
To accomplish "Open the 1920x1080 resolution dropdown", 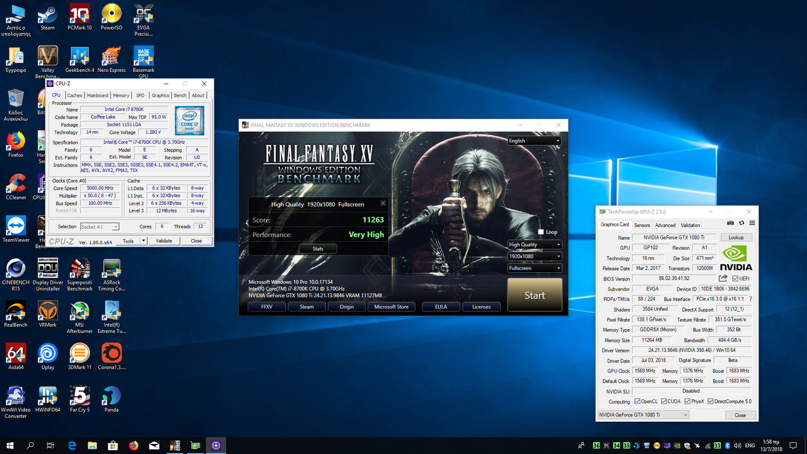I will [x=534, y=256].
